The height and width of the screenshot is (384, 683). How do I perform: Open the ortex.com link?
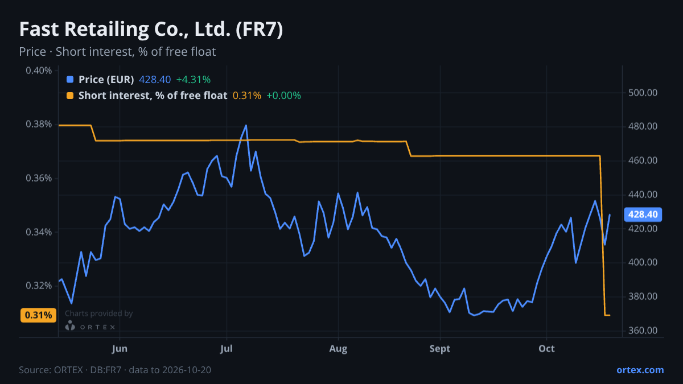(x=640, y=370)
